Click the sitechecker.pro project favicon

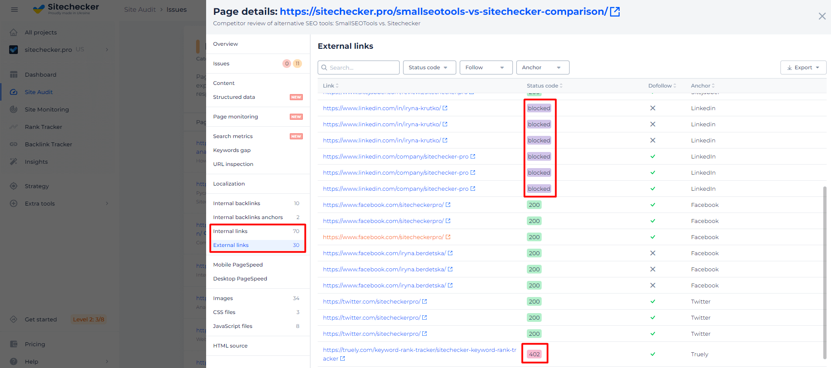pyautogui.click(x=14, y=50)
